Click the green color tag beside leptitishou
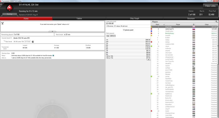Viewport: 219px width, 118px height. coord(151,94)
